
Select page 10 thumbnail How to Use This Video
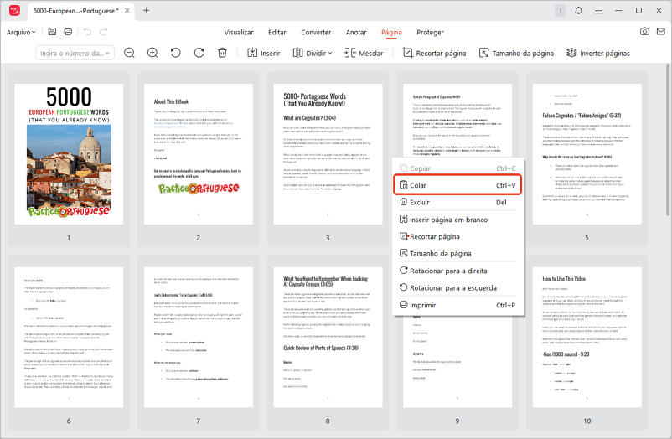coord(587,337)
